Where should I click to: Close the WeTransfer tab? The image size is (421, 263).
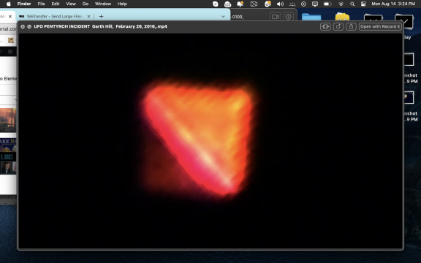tap(89, 16)
